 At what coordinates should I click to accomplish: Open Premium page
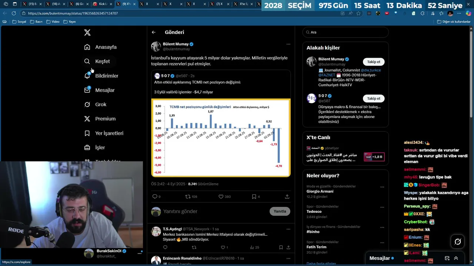[100, 119]
